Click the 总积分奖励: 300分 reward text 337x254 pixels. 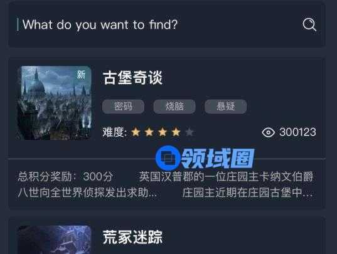point(65,177)
